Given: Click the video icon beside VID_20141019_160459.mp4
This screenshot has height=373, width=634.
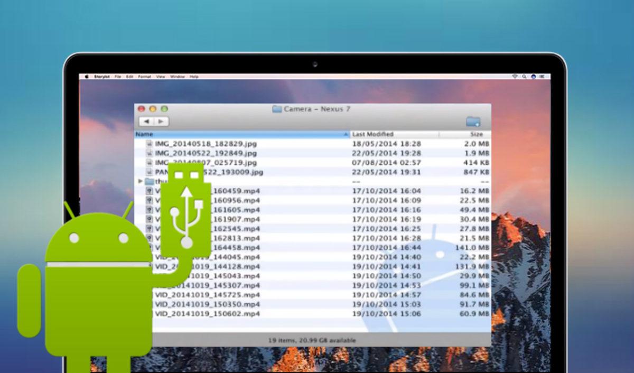Looking at the screenshot, I should [150, 191].
